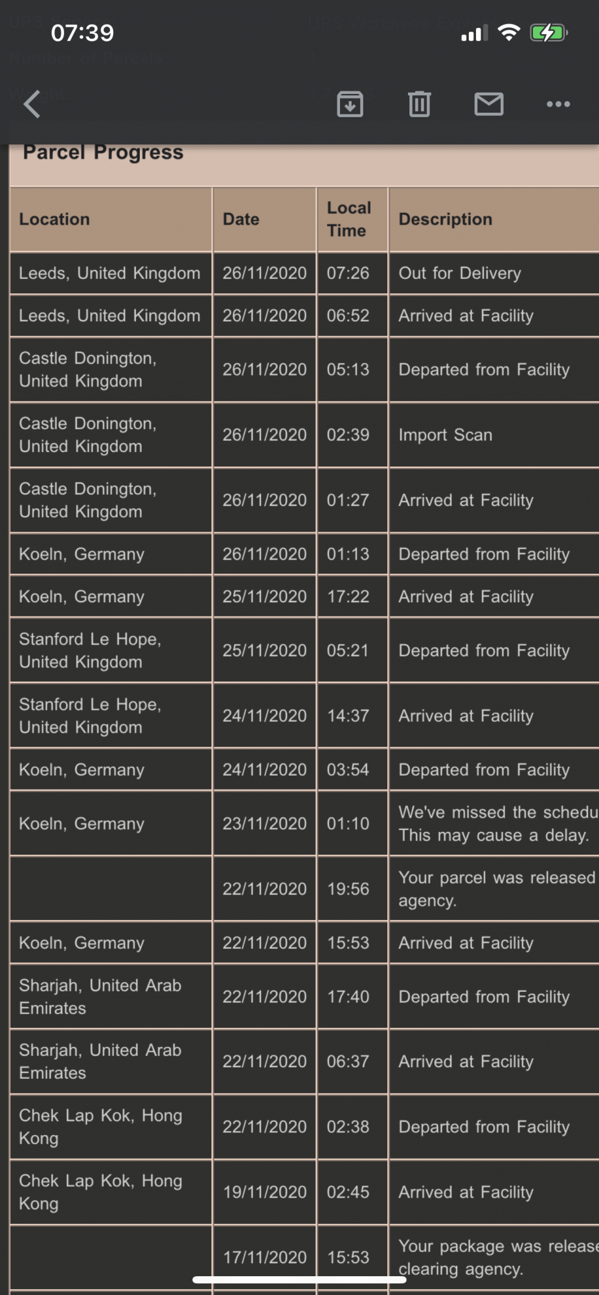Tap the 07:39 clock in status bar
Image resolution: width=599 pixels, height=1295 pixels.
82,33
